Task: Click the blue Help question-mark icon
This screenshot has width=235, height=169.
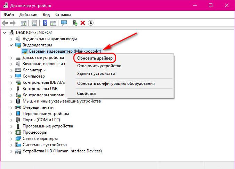Action: click(45, 23)
